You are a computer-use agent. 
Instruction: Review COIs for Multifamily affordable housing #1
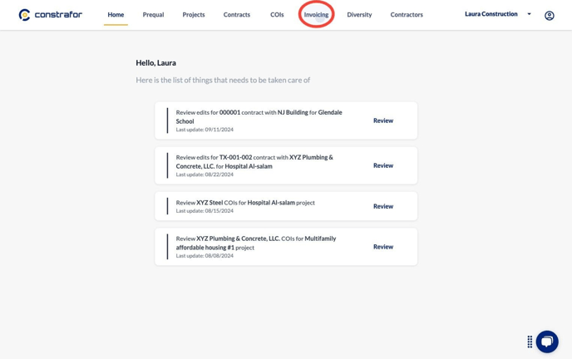point(383,247)
